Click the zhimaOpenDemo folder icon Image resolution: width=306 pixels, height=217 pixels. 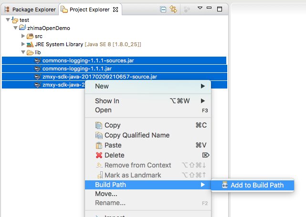coord(22,28)
